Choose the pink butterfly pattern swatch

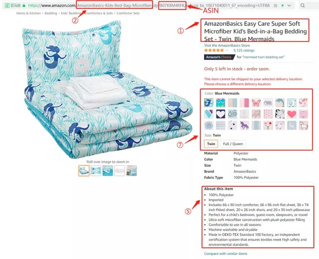pos(256,103)
